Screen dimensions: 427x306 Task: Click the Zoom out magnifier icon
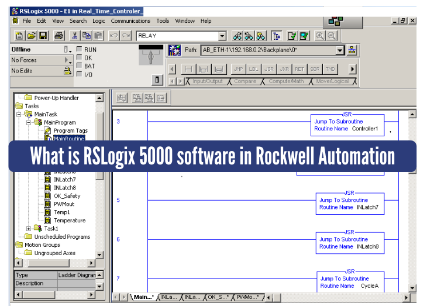(332, 36)
